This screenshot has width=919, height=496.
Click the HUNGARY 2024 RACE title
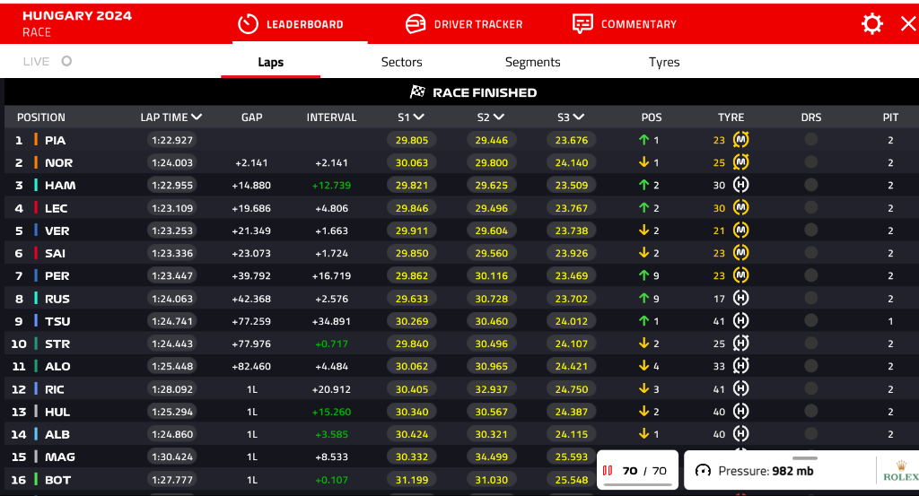(77, 23)
